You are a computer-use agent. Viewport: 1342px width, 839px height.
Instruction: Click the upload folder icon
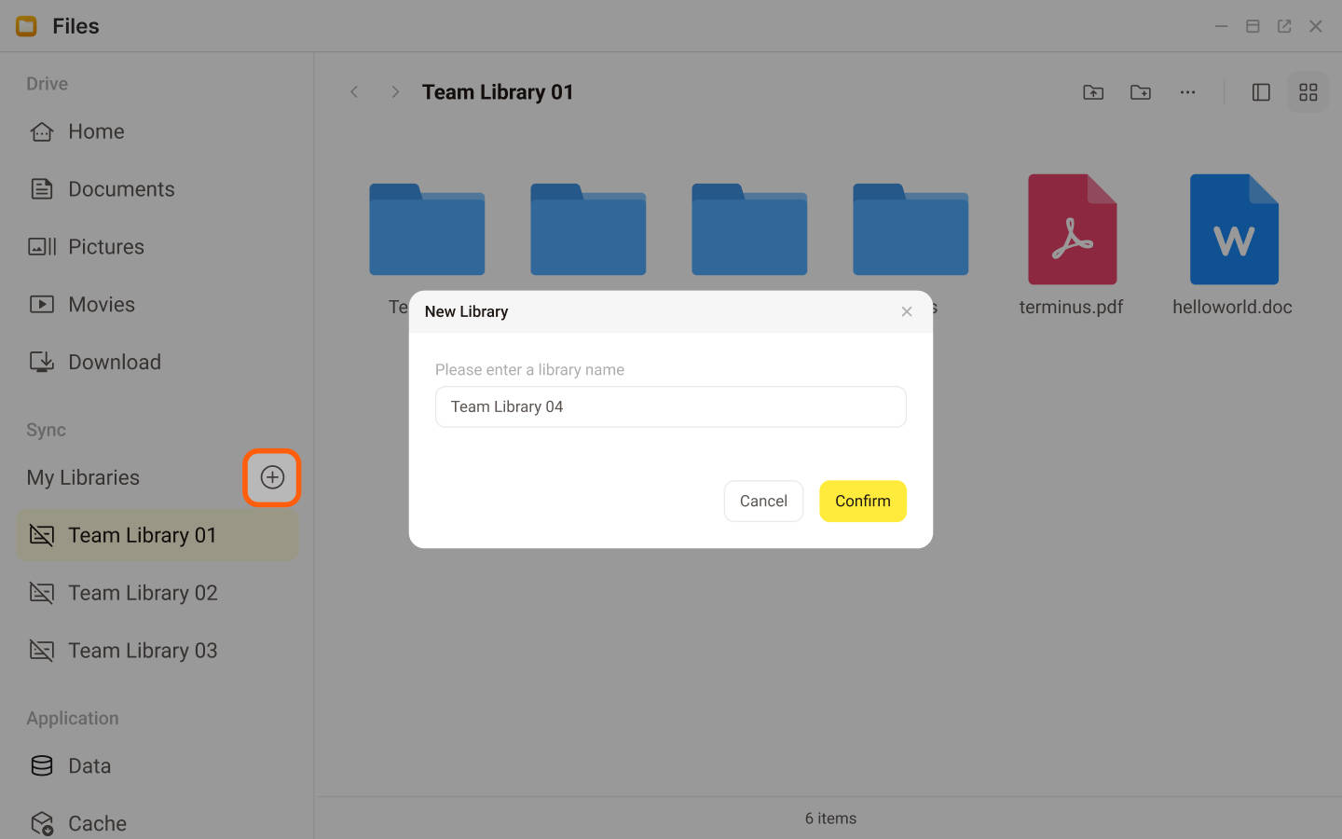tap(1093, 92)
